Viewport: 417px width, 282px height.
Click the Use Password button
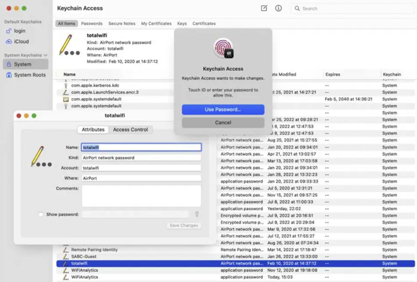pyautogui.click(x=223, y=109)
